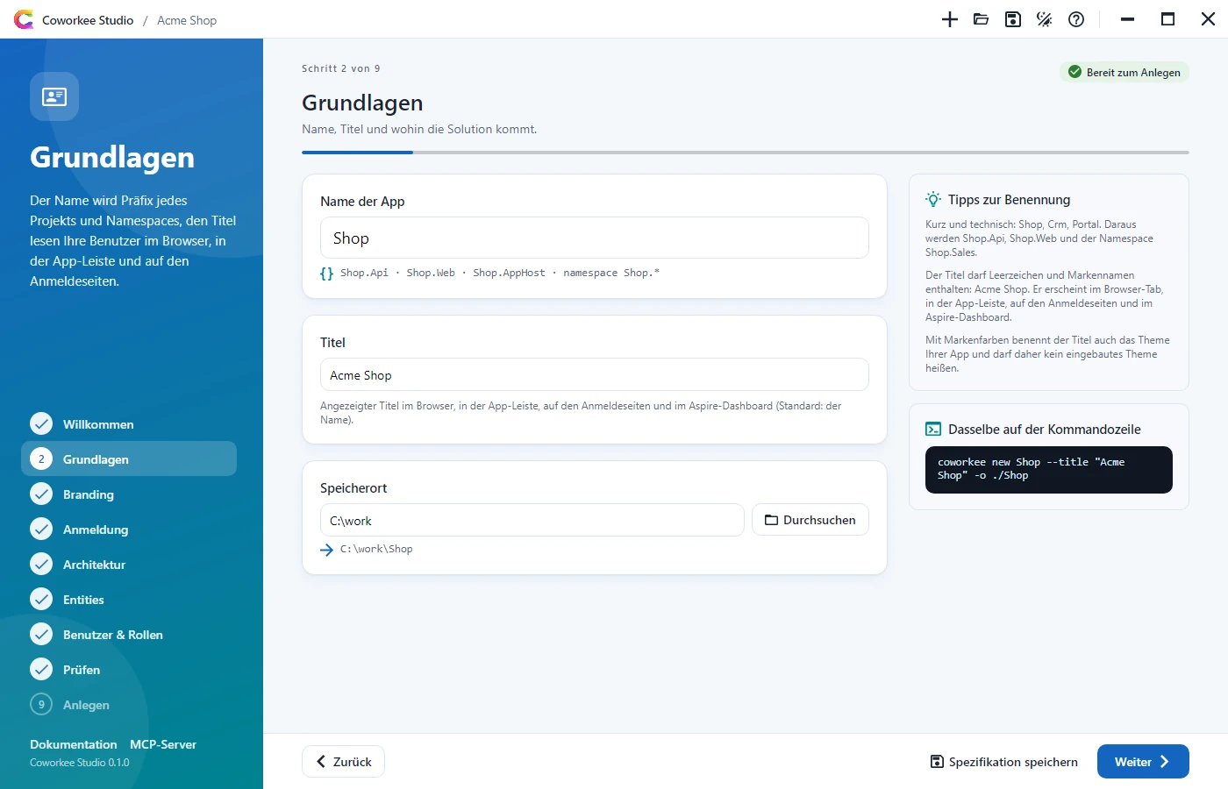
Task: Open the help question mark icon
Action: [1076, 19]
